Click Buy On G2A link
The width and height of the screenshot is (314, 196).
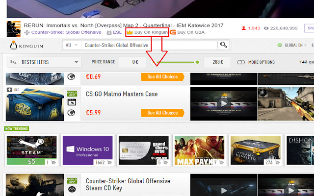191,32
